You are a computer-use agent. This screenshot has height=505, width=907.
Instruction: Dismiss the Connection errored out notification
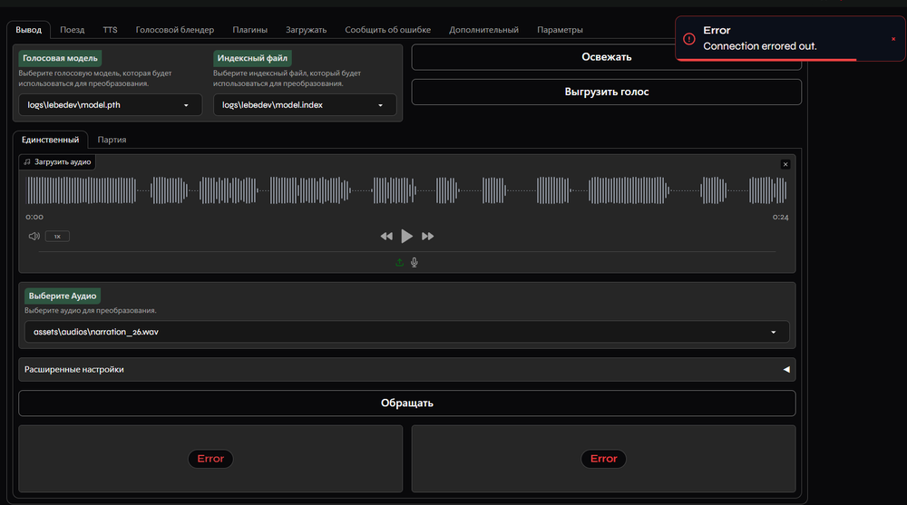(x=893, y=39)
